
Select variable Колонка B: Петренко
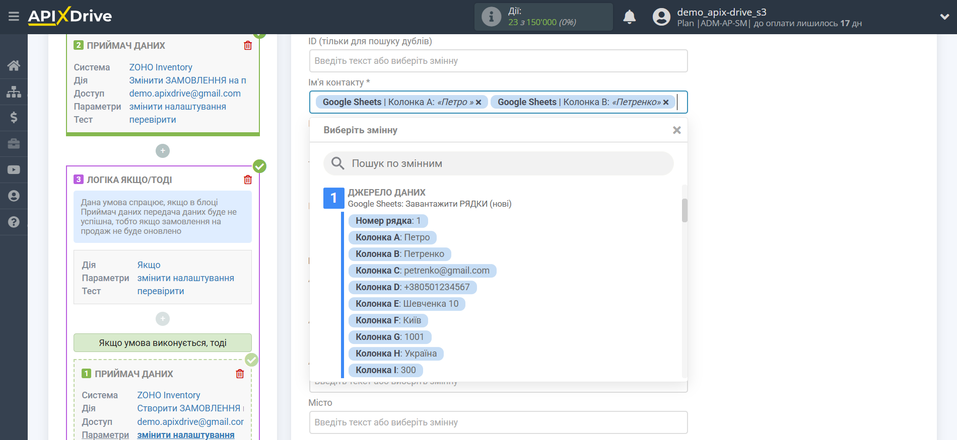pyautogui.click(x=400, y=254)
